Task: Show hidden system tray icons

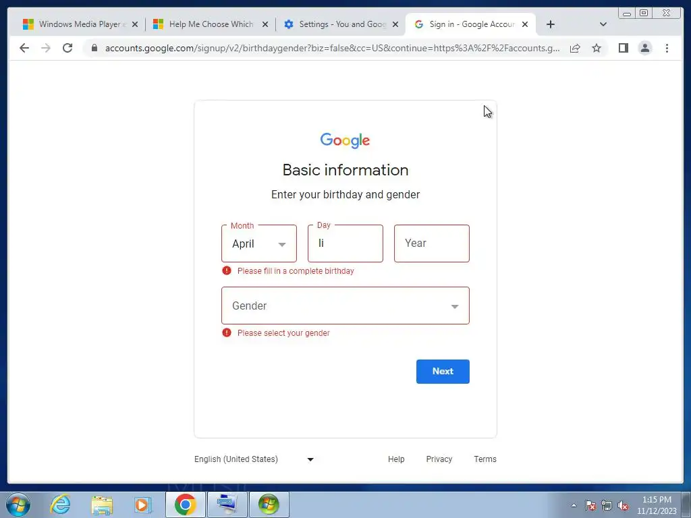Action: click(574, 505)
